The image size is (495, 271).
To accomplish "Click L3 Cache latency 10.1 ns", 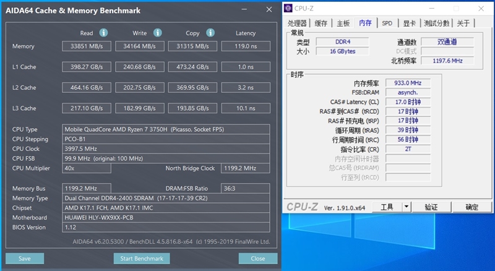I will 246,108.
